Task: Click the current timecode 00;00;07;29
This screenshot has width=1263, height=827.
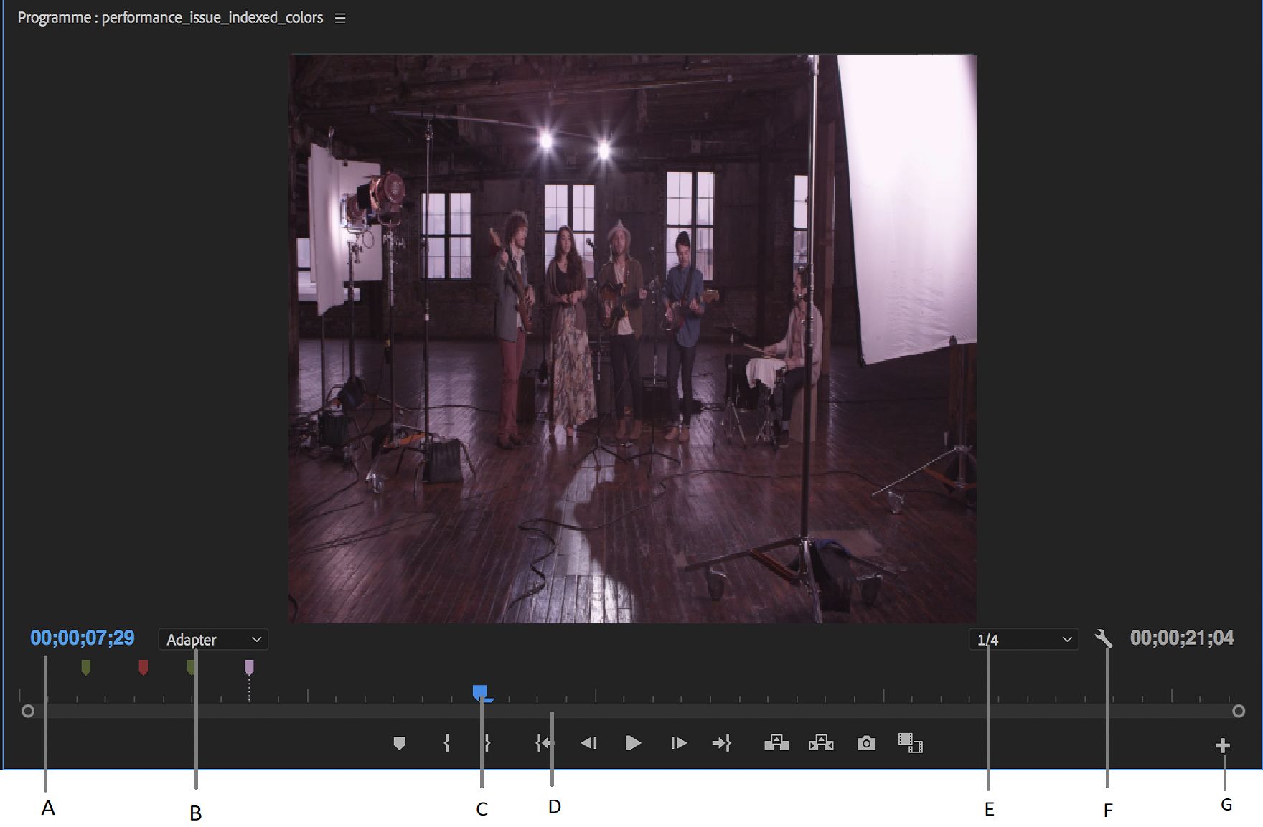Action: [83, 638]
